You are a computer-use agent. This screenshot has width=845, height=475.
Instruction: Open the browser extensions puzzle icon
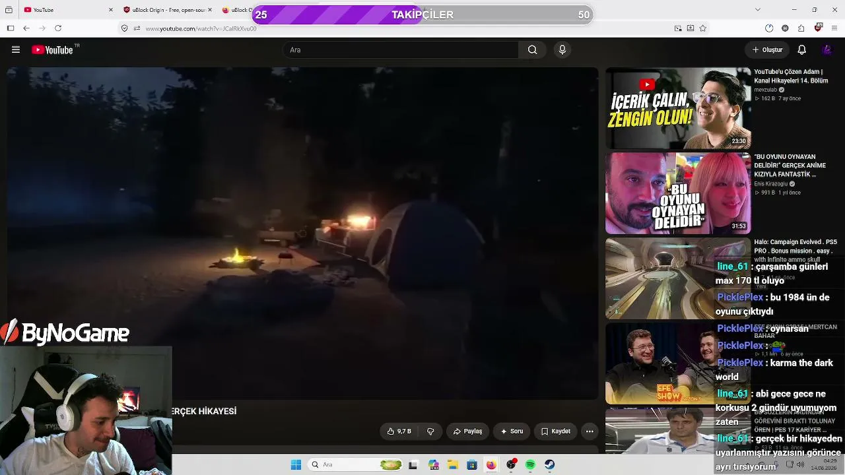pyautogui.click(x=801, y=28)
